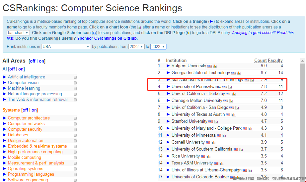
Task: Open chart icon next to Rutgers University
Action: point(215,66)
